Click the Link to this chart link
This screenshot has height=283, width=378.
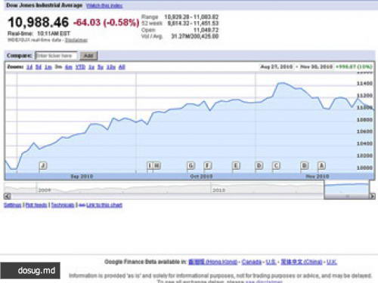[104, 205]
